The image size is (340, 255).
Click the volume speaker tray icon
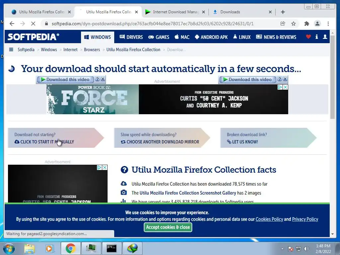click(306, 249)
